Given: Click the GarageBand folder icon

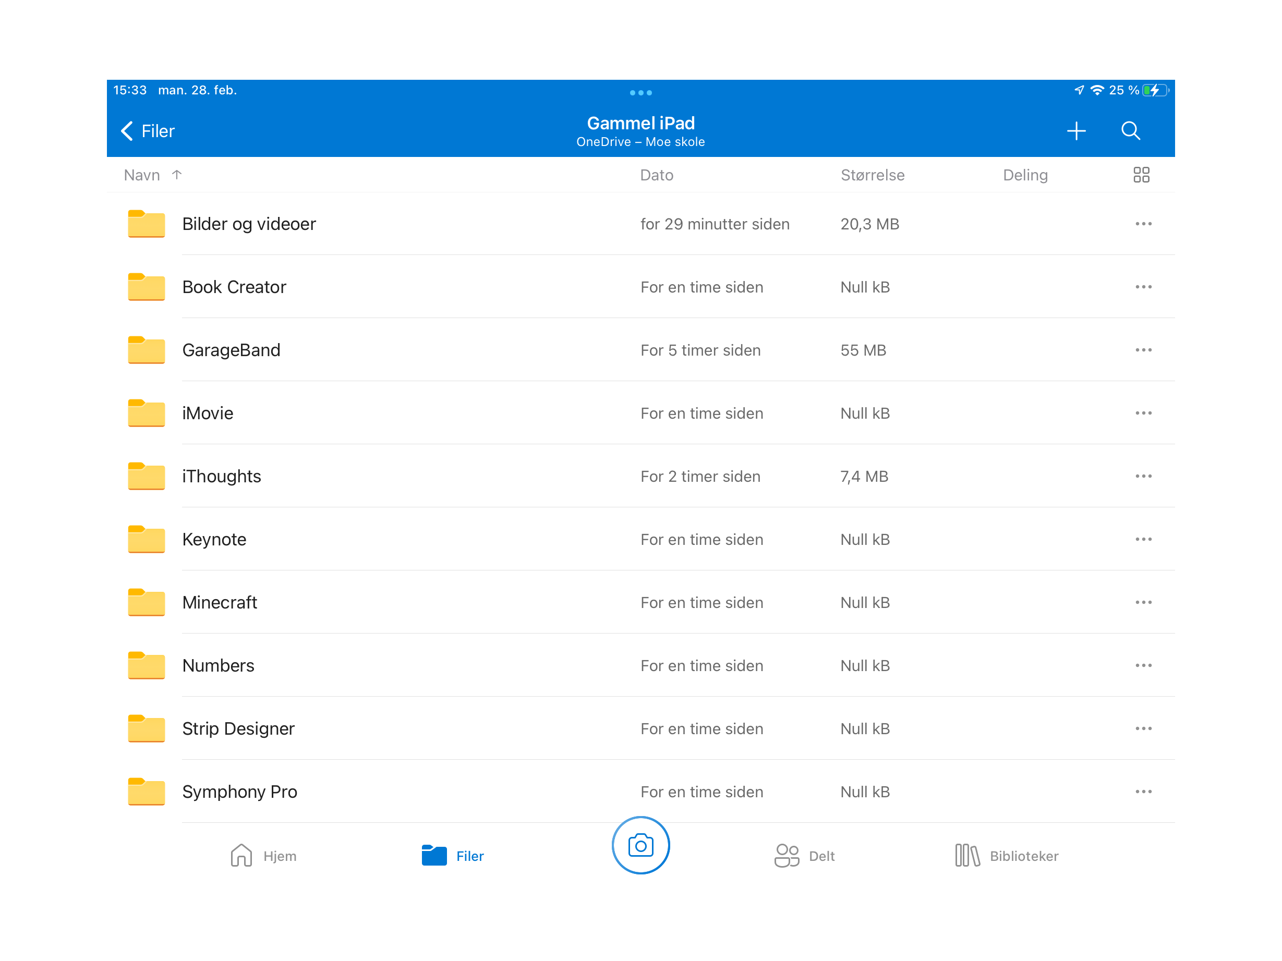Looking at the screenshot, I should (x=146, y=350).
